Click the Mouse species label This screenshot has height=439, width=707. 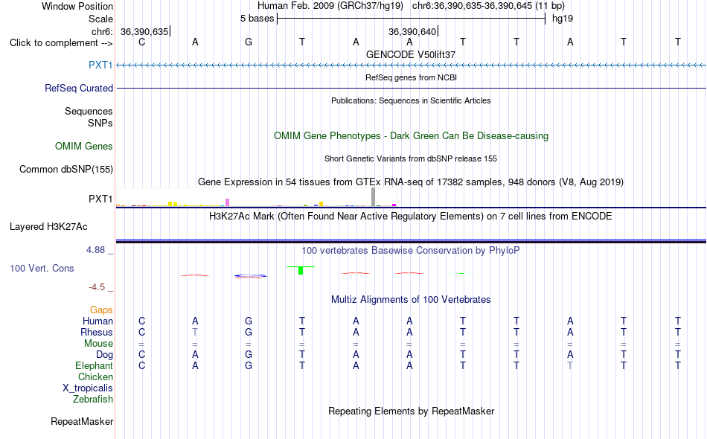pos(98,344)
